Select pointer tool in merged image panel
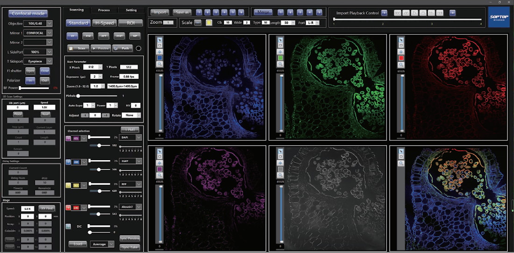The height and width of the screenshot is (253, 514). pos(400,151)
